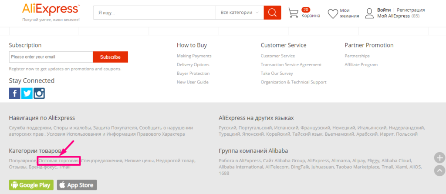The height and width of the screenshot is (194, 446).
Task: Click the Спецпредложения link
Action: pos(101,161)
